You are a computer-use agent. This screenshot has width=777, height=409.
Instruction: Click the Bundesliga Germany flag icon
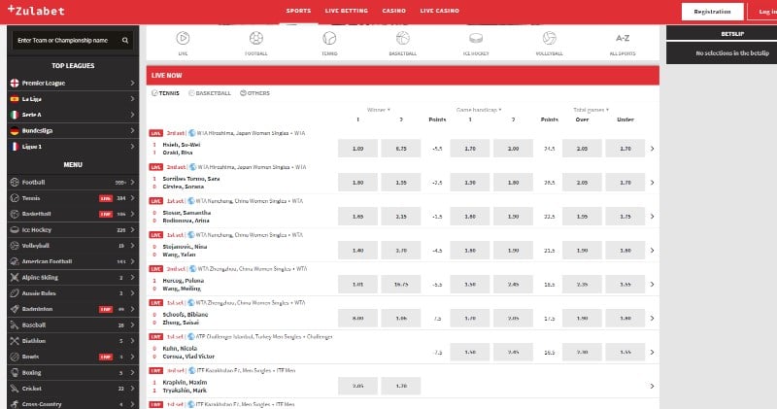15,130
